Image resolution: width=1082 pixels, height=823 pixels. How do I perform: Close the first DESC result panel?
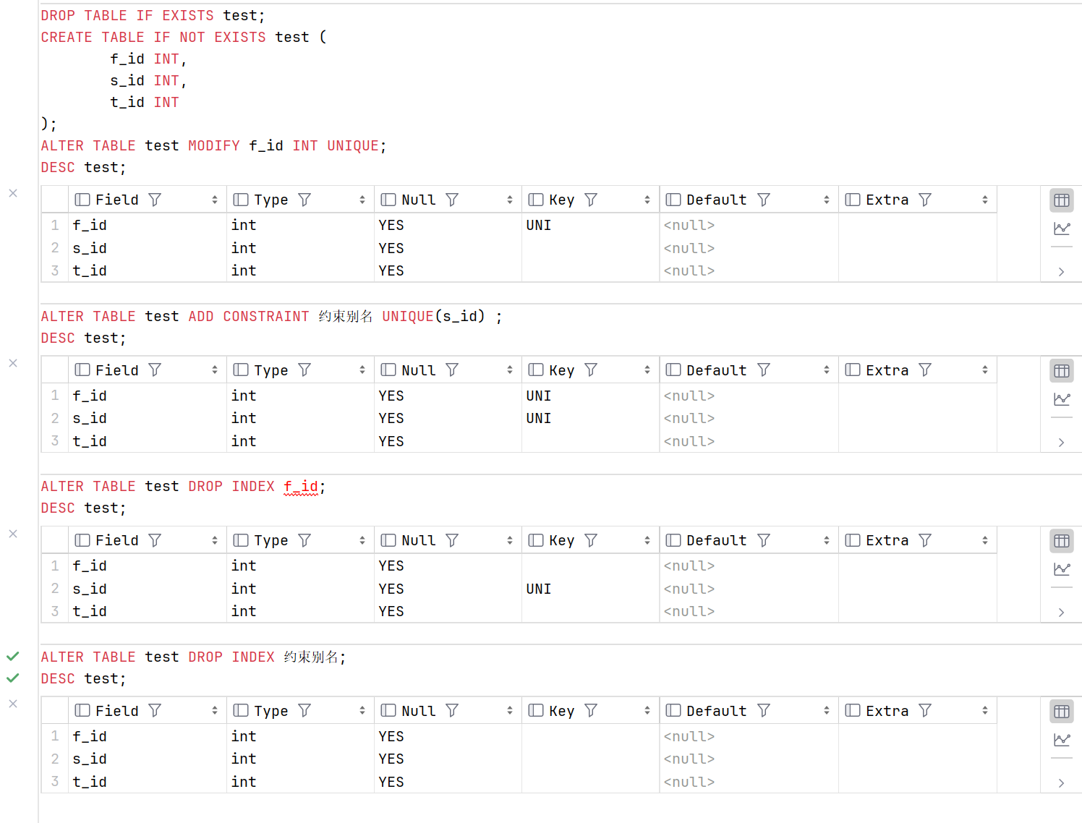click(x=13, y=193)
